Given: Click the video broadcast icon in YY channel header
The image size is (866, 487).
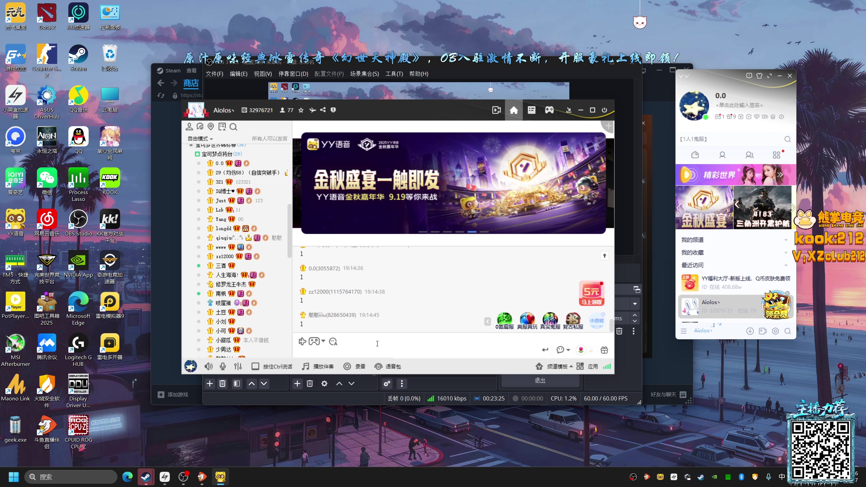Looking at the screenshot, I should tap(496, 110).
